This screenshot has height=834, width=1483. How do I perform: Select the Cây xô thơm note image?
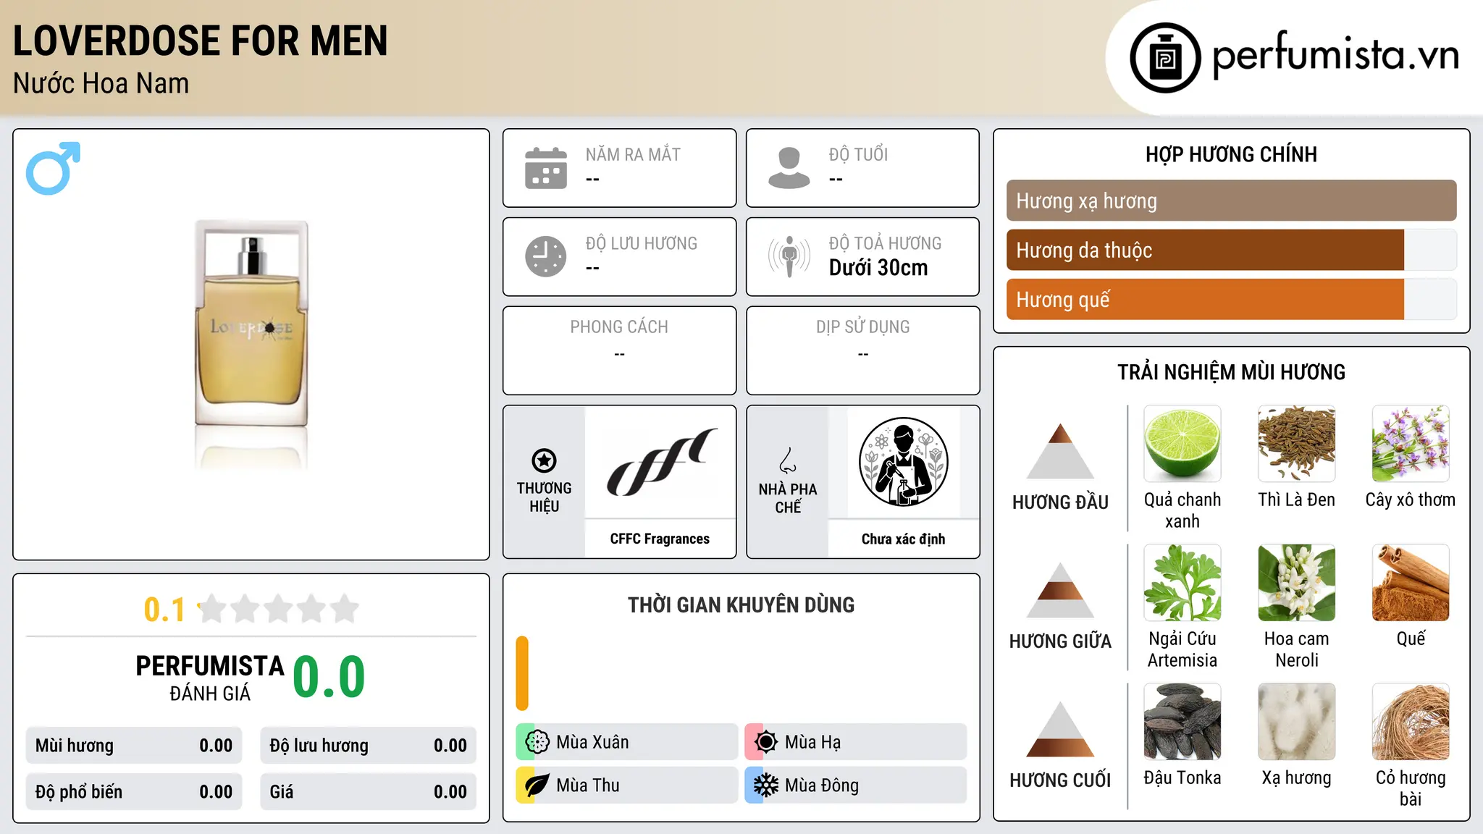tap(1411, 444)
